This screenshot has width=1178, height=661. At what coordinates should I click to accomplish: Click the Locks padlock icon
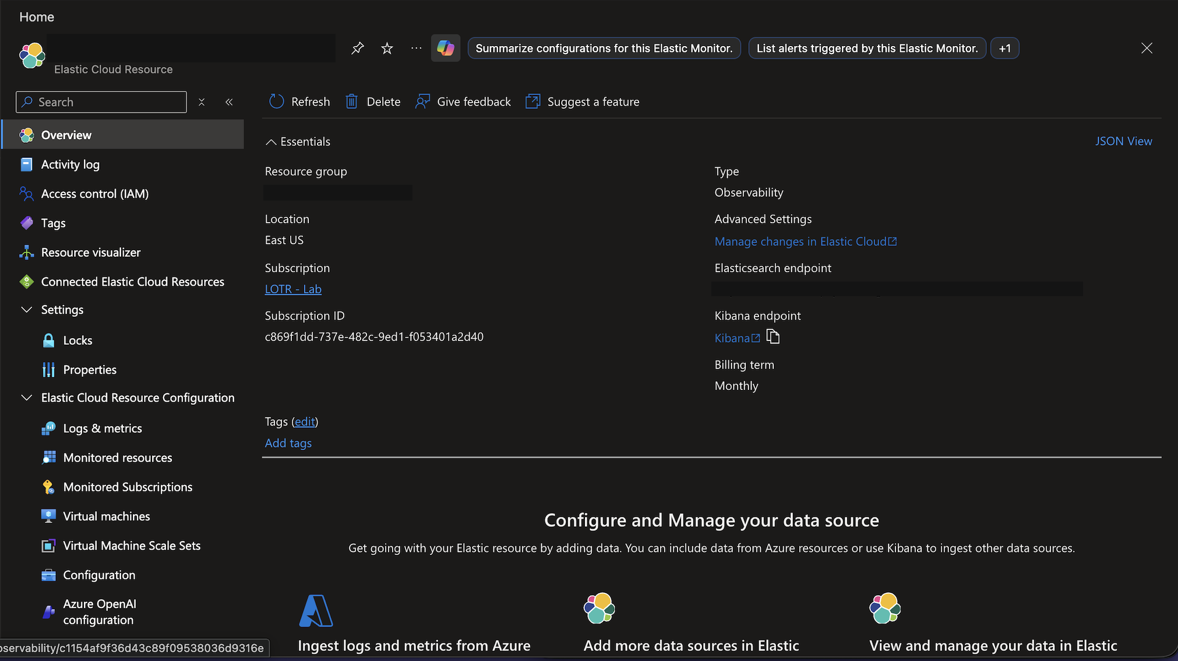pos(48,340)
